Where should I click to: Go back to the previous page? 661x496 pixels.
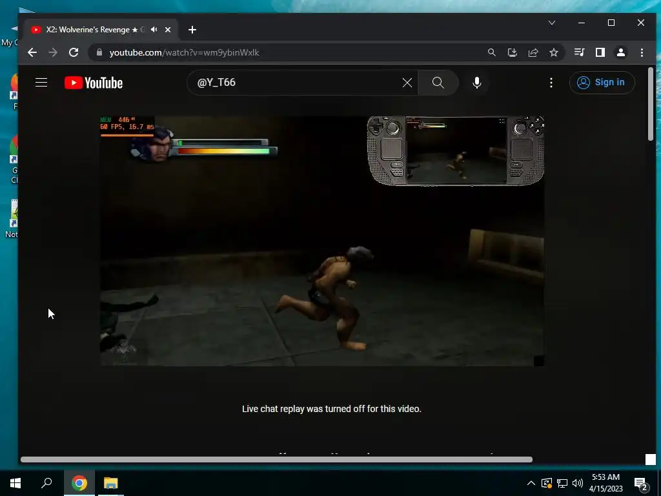coord(32,52)
